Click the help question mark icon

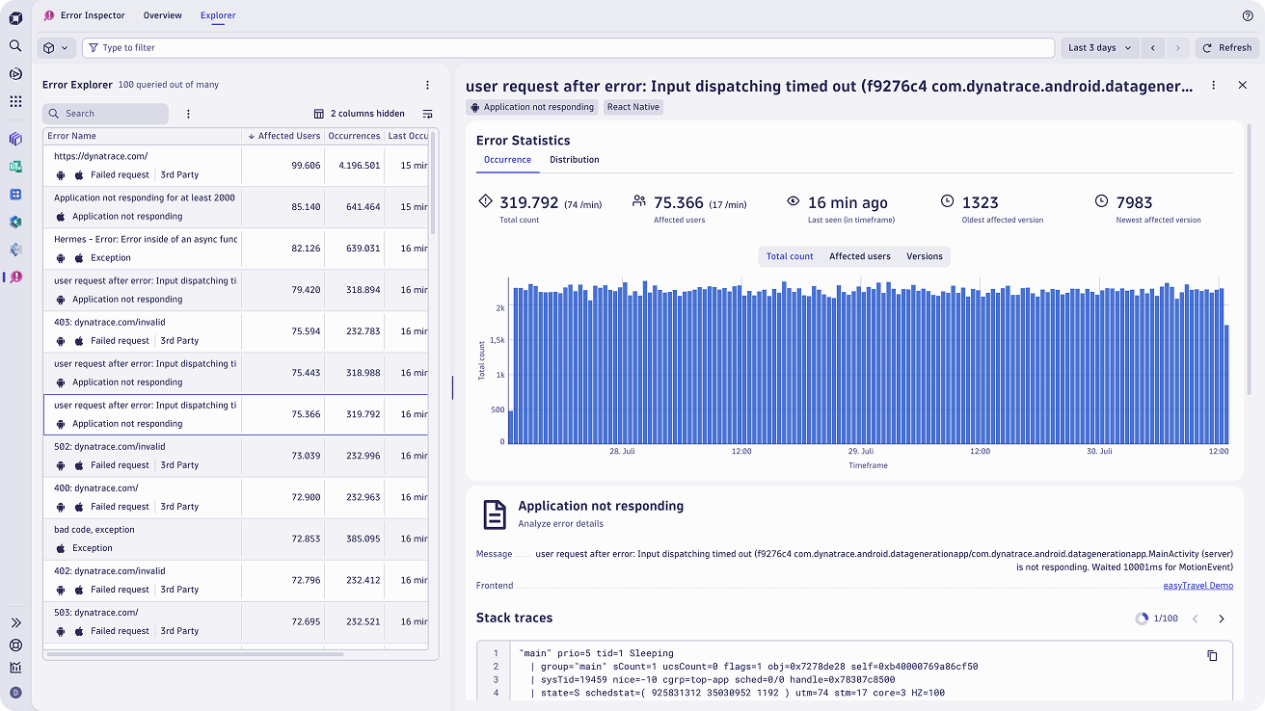(1248, 15)
